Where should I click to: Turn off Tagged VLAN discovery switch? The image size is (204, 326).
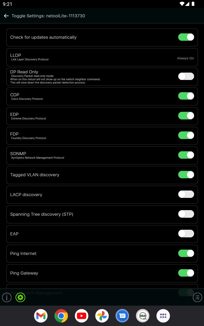coord(186,175)
